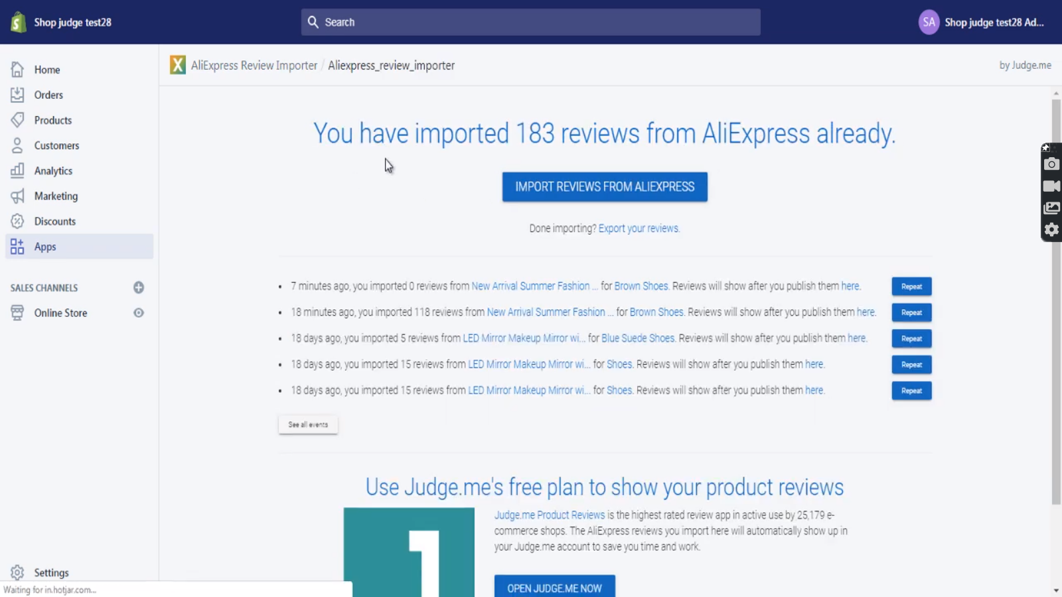Click Repeat for the 7 minutes ago import

pos(911,287)
